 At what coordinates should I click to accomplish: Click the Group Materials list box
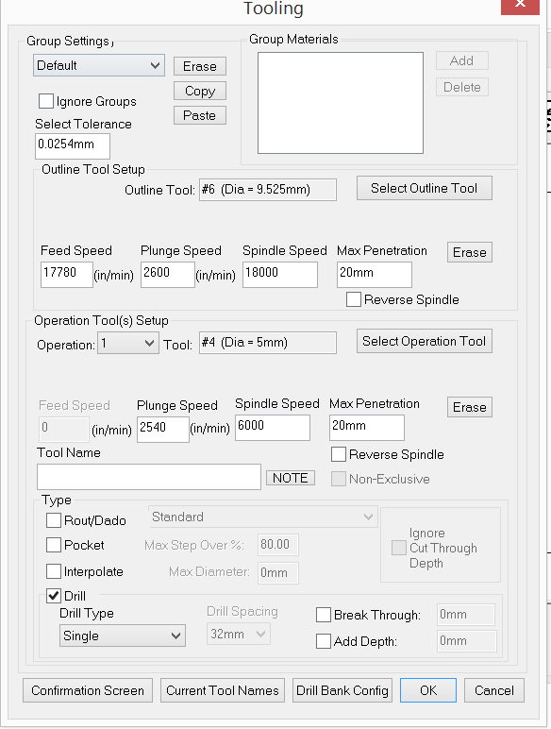click(341, 103)
